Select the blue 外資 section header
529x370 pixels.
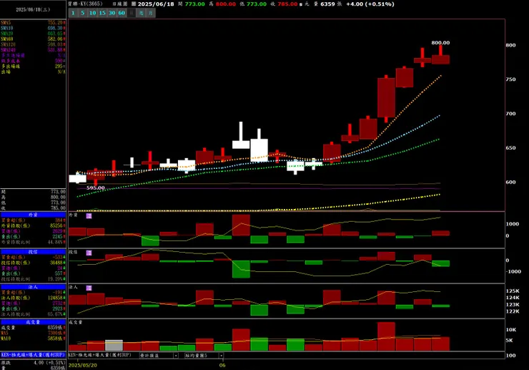pos(33,215)
